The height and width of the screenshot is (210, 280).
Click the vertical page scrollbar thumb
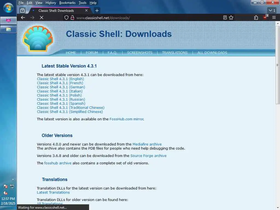tap(278, 65)
